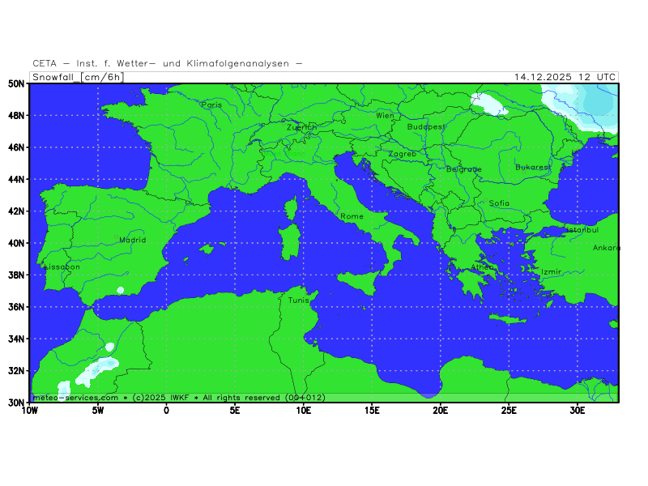Select the Athen label in Greece
This screenshot has width=648, height=486.
(482, 267)
